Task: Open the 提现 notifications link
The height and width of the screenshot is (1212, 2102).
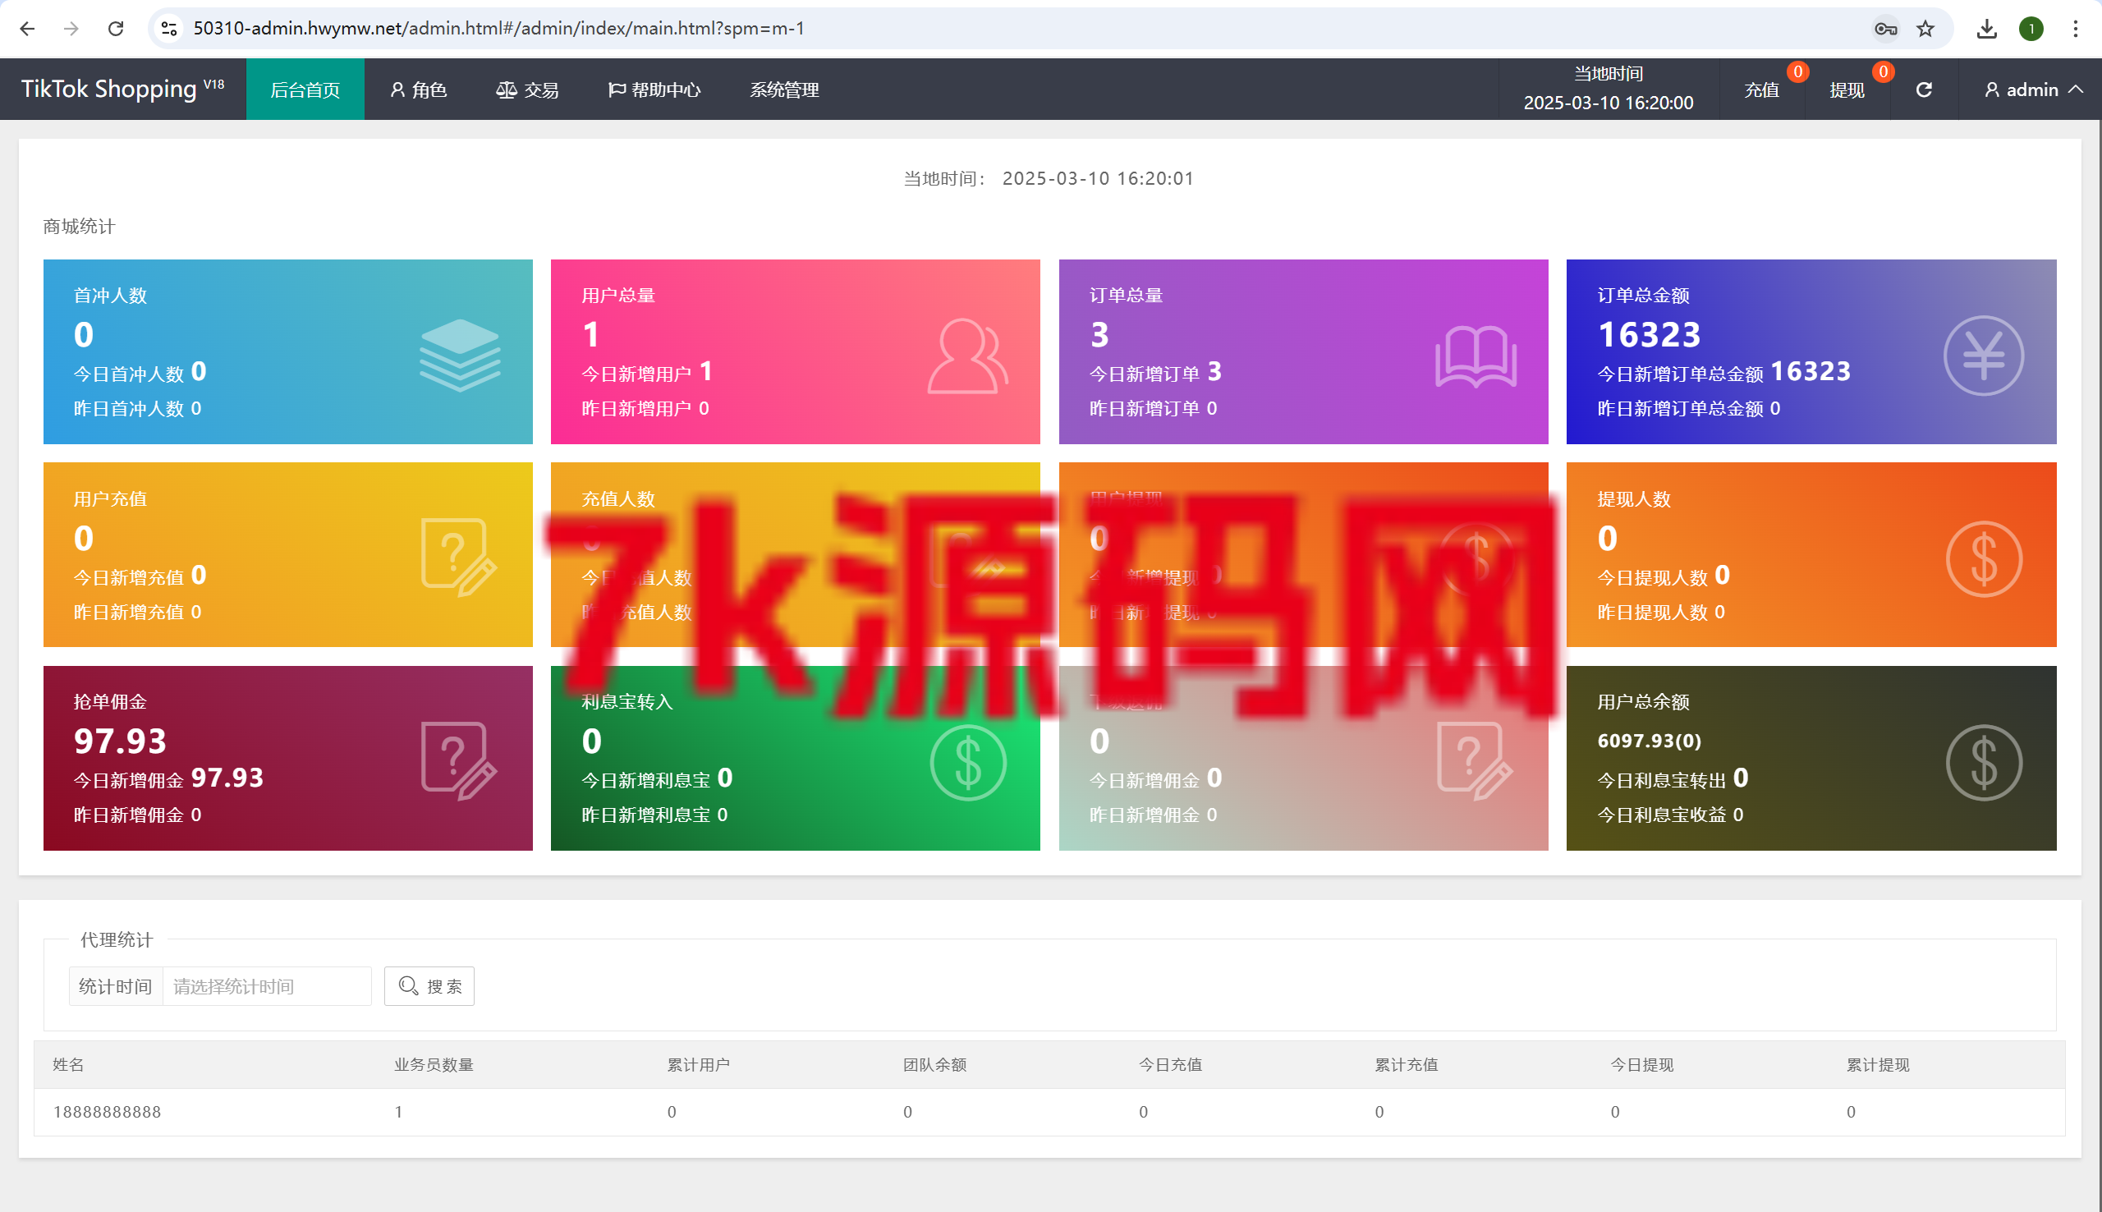Action: coord(1847,90)
